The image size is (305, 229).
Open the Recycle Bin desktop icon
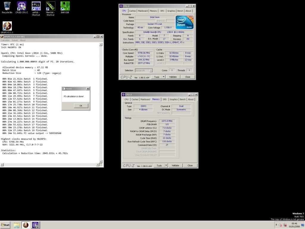click(7, 7)
